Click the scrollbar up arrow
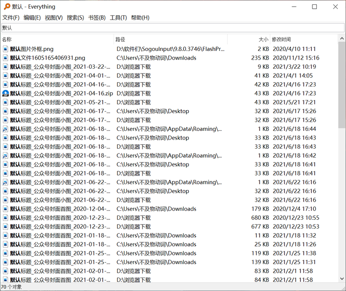 (x=342, y=38)
